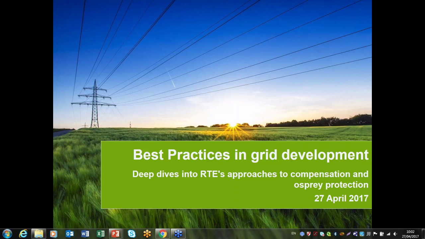
Task: Launch Internet Explorer from the taskbar
Action: pyautogui.click(x=23, y=234)
